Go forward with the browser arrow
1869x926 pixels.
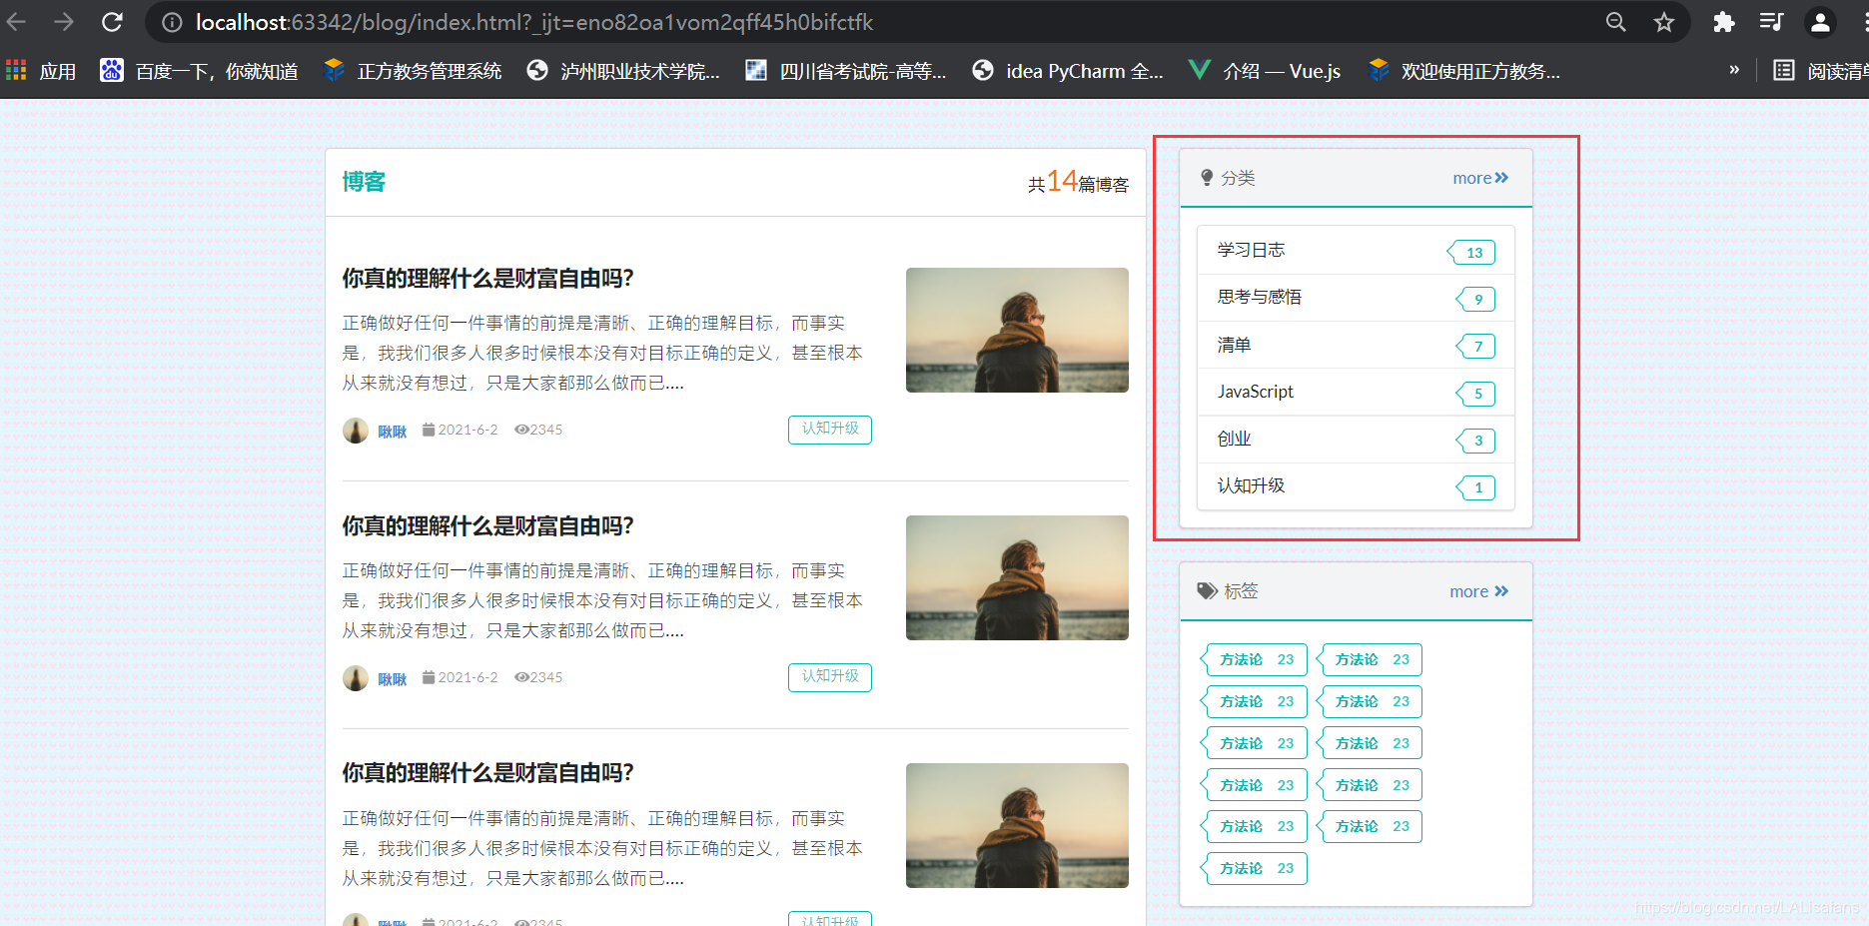pyautogui.click(x=64, y=22)
